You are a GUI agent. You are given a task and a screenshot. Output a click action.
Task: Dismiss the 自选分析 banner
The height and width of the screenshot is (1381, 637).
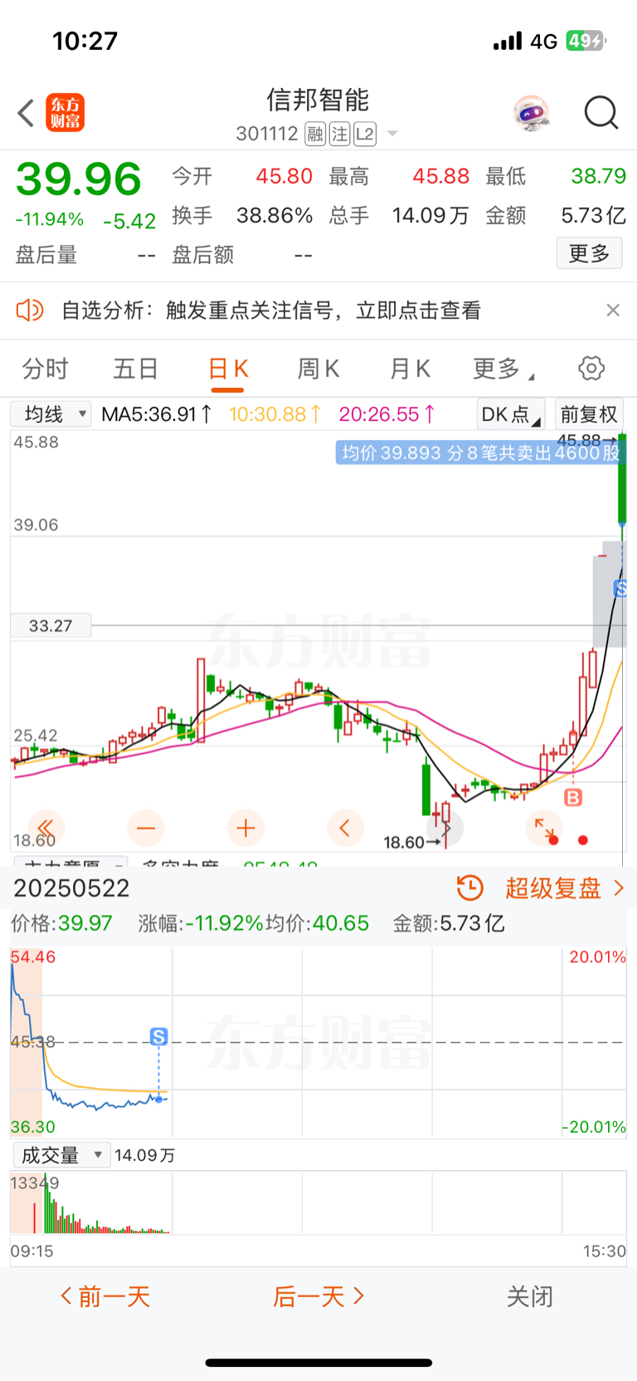[613, 310]
